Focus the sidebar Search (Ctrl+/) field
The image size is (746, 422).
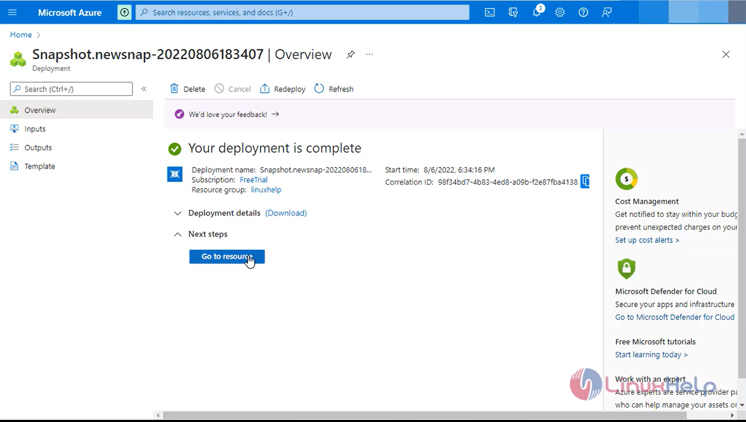71,89
